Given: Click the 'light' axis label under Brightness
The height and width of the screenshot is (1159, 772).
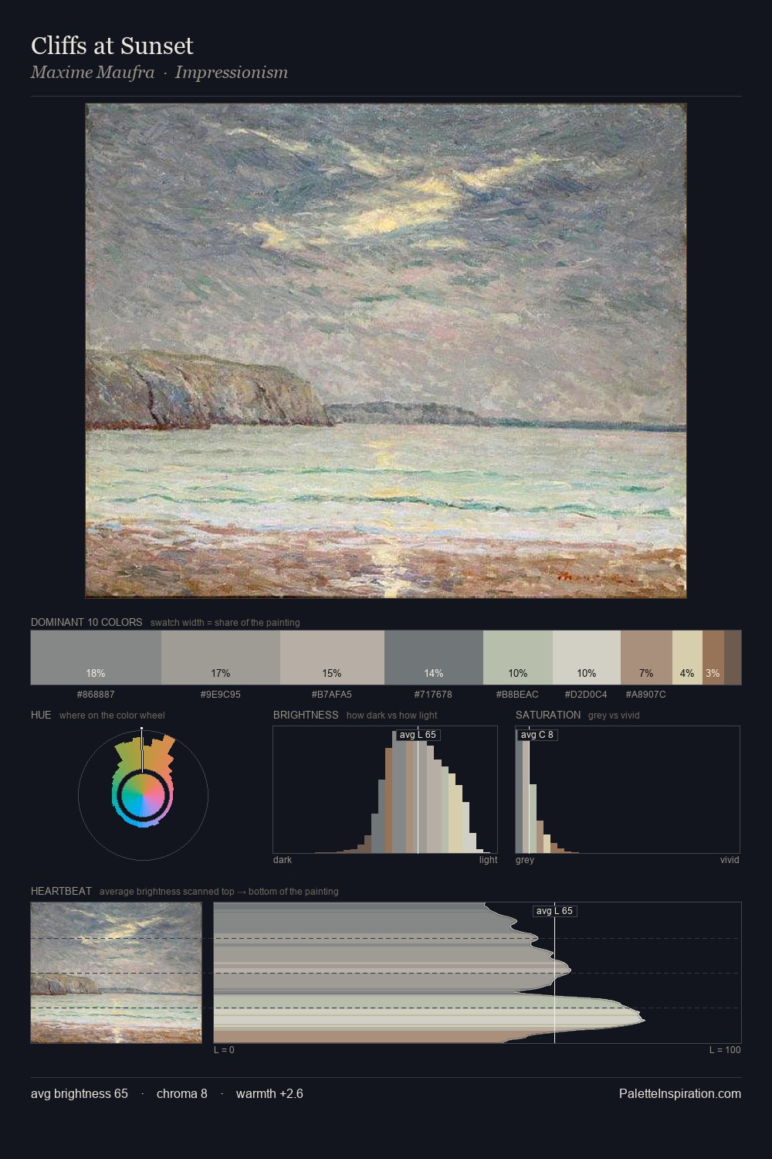Looking at the screenshot, I should 488,860.
